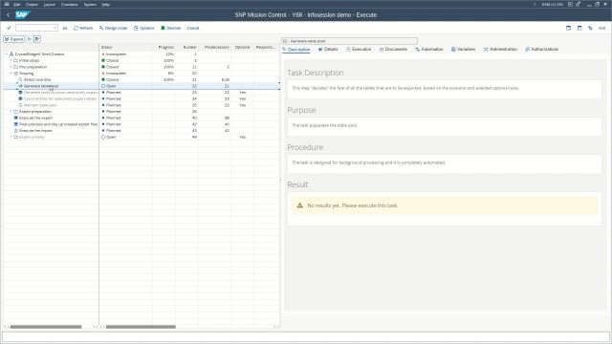Click the Open status of Generate table pool row
This screenshot has height=344, width=612.
point(109,86)
